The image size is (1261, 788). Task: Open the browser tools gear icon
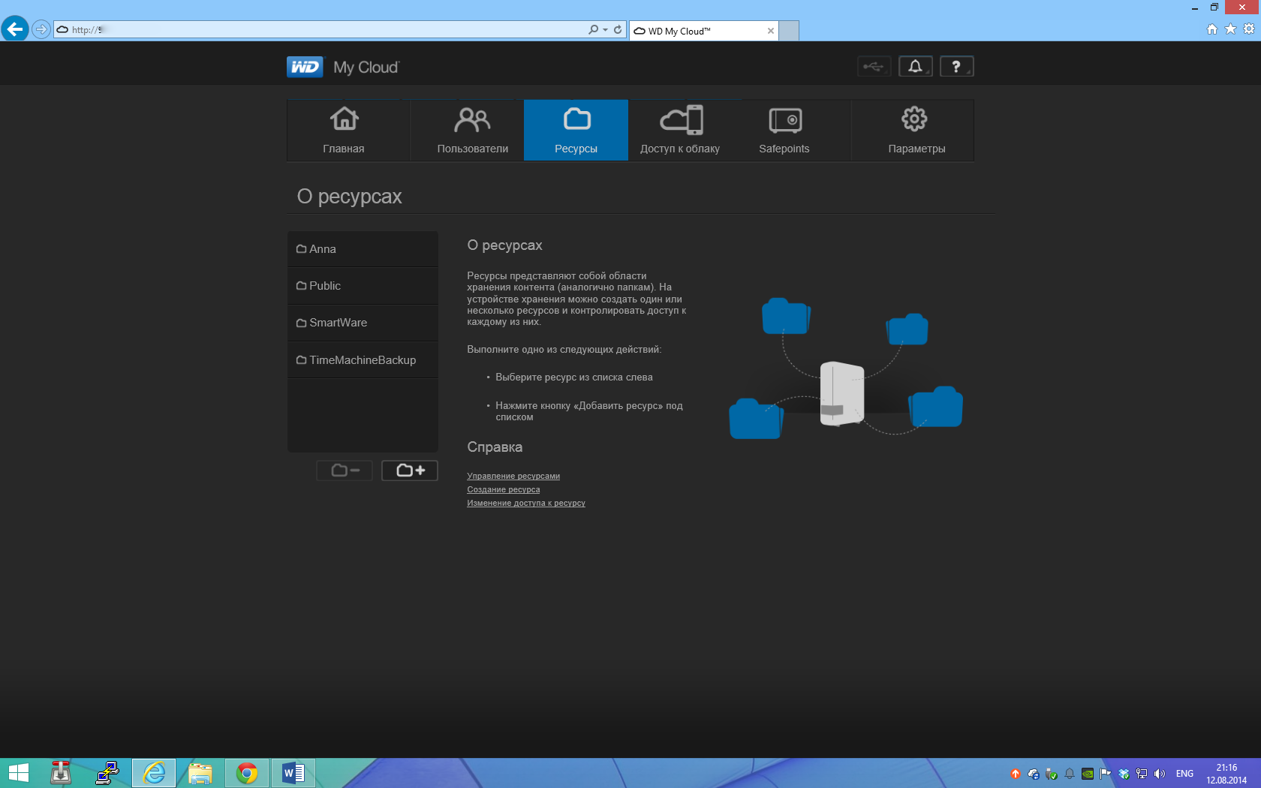tap(1249, 29)
